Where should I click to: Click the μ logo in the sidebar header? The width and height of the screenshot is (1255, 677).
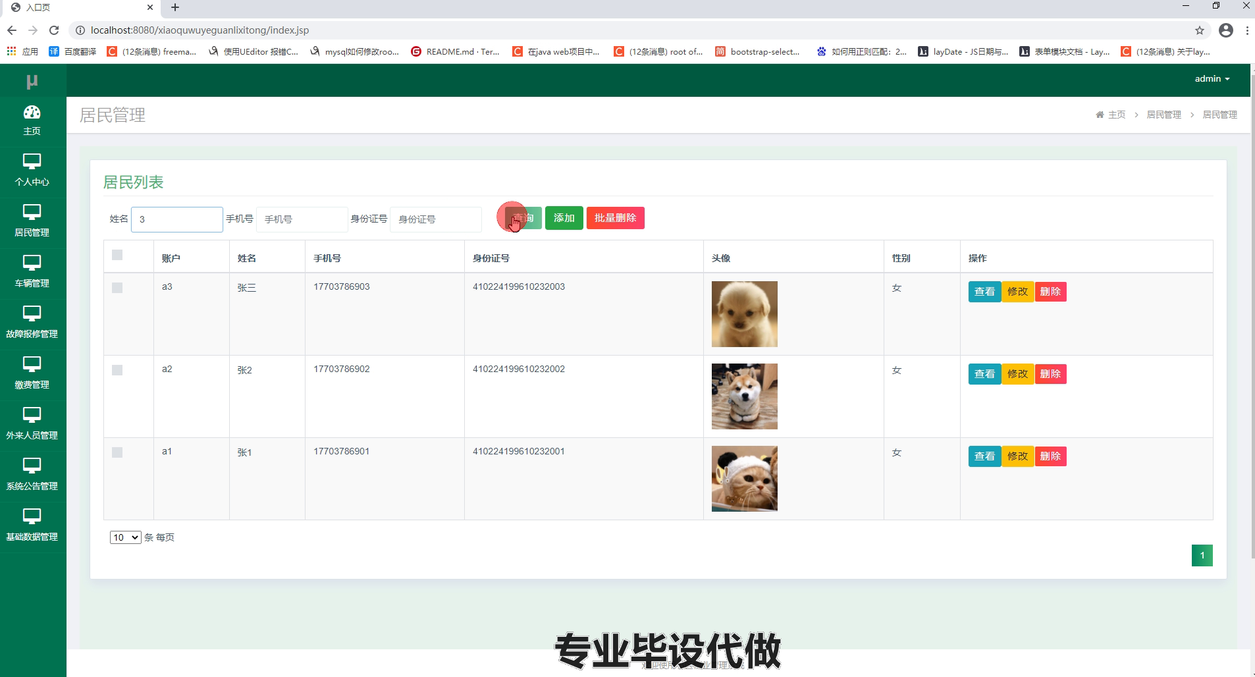[x=32, y=81]
